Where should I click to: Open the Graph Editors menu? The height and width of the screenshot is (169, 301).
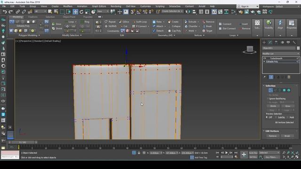tap(99, 6)
